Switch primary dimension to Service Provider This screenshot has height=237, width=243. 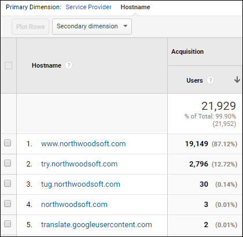(89, 7)
